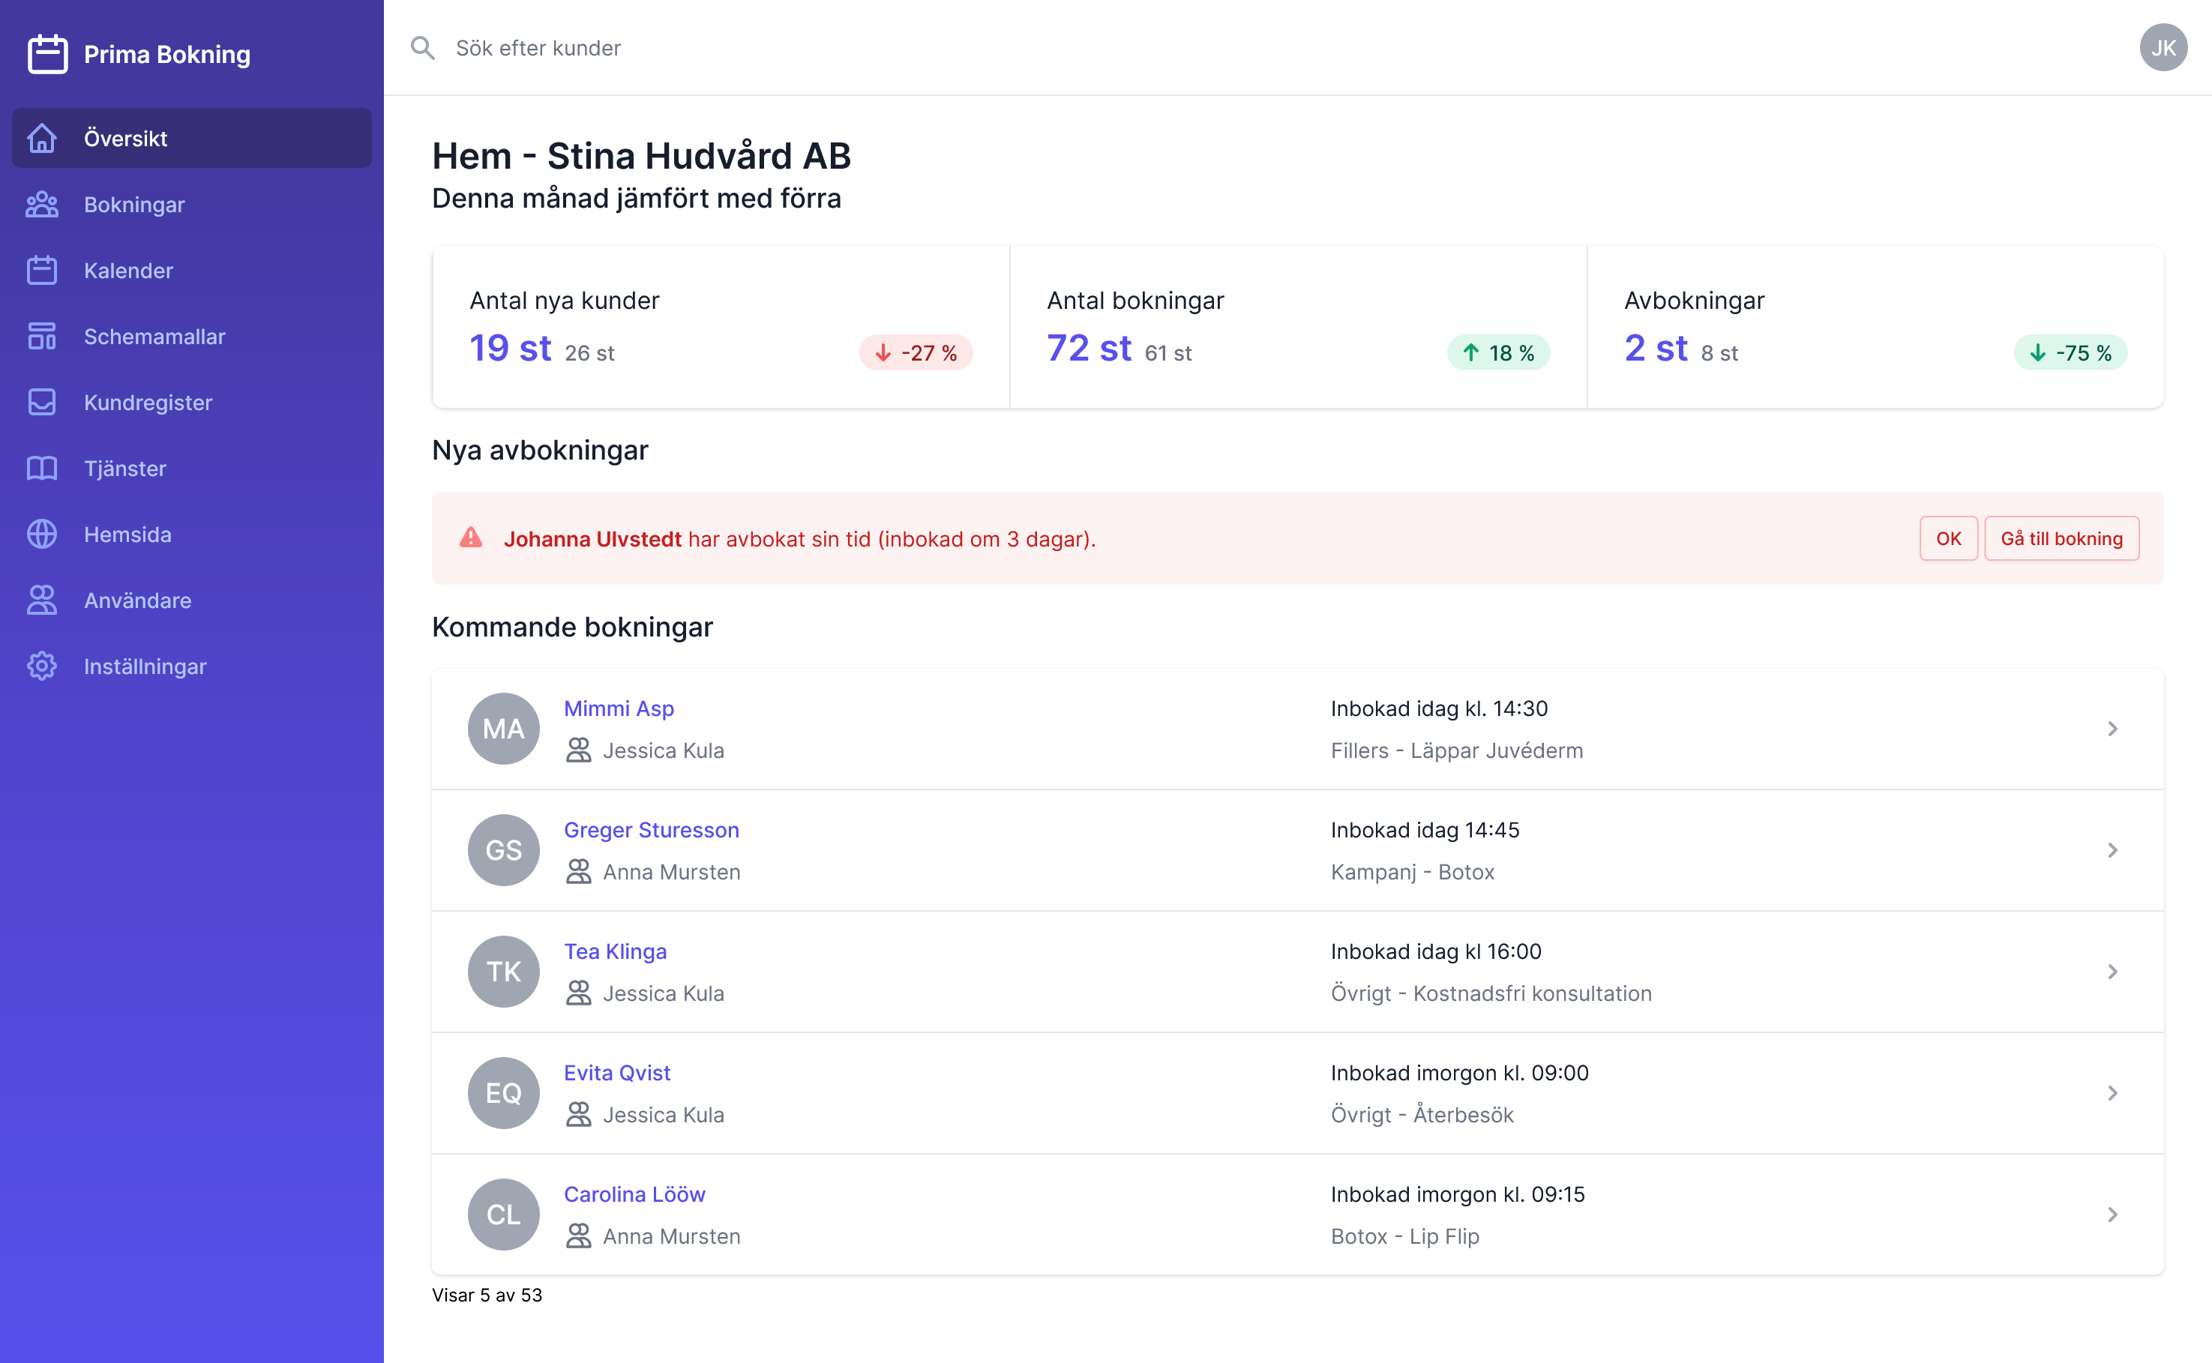
Task: Click the 2 st cancellations value
Action: coord(1656,348)
